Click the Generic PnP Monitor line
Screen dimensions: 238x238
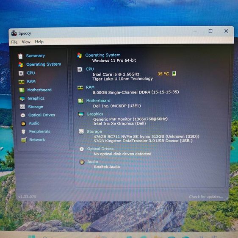point(130,119)
